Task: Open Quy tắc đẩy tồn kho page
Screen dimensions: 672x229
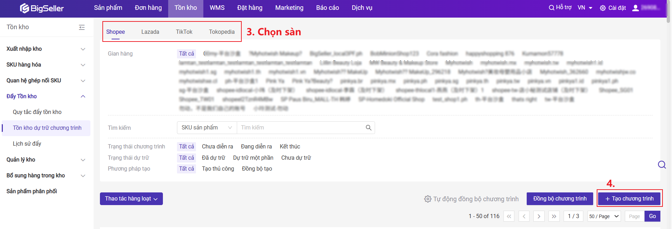Action: coord(37,112)
